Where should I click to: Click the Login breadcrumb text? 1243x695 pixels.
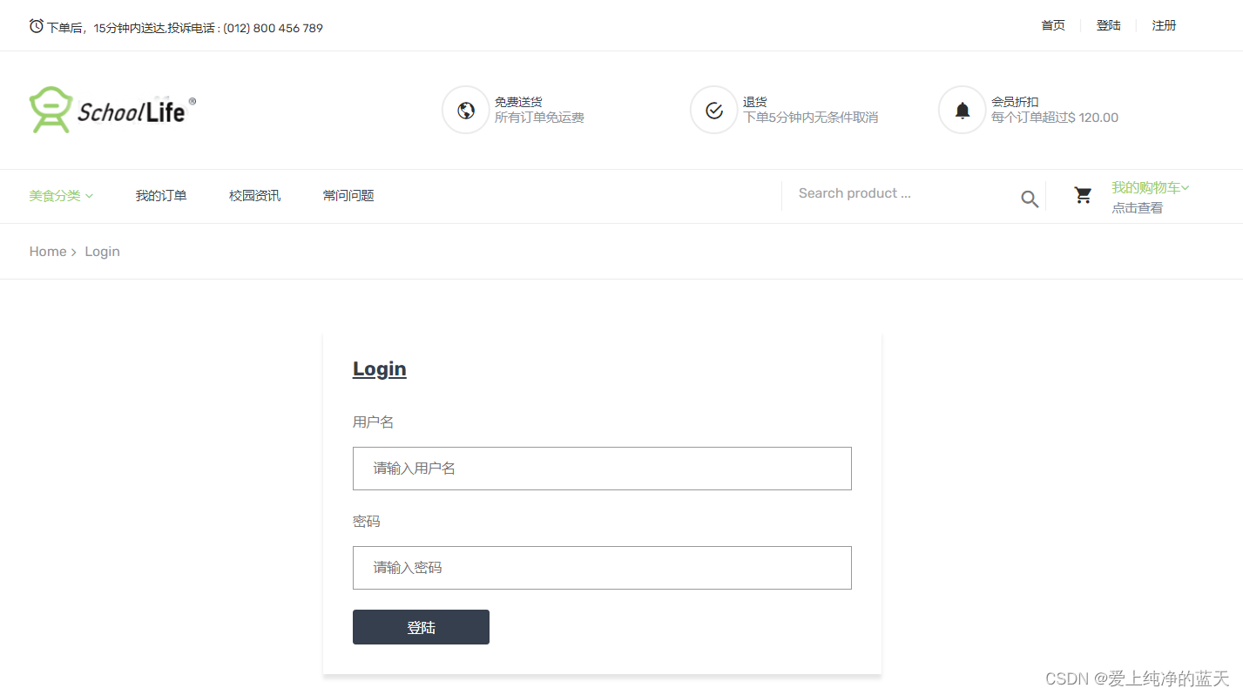102,252
